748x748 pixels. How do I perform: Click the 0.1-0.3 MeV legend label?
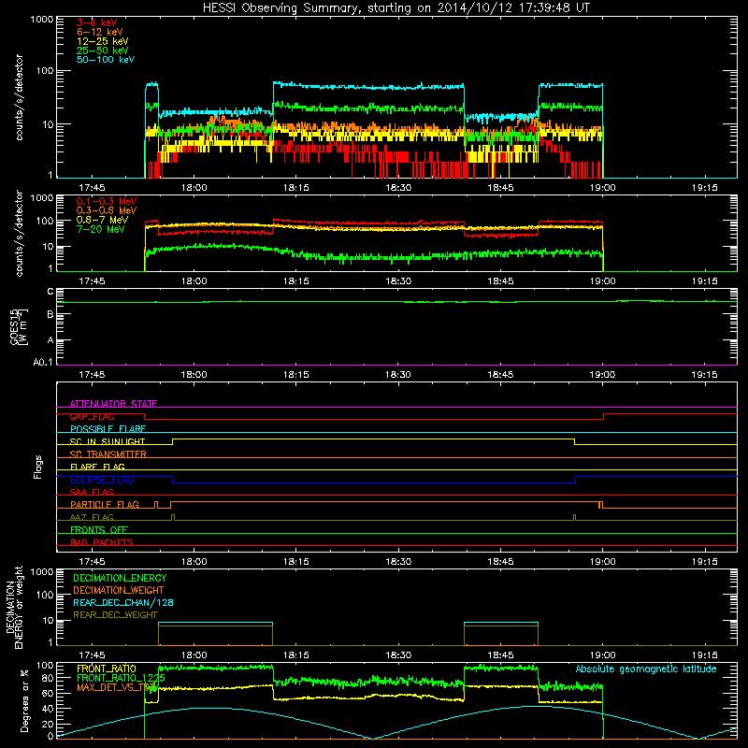pos(107,201)
